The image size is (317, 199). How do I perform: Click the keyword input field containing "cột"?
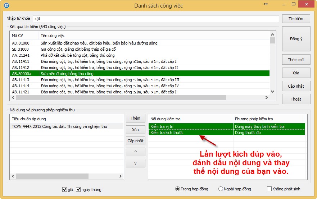point(155,19)
